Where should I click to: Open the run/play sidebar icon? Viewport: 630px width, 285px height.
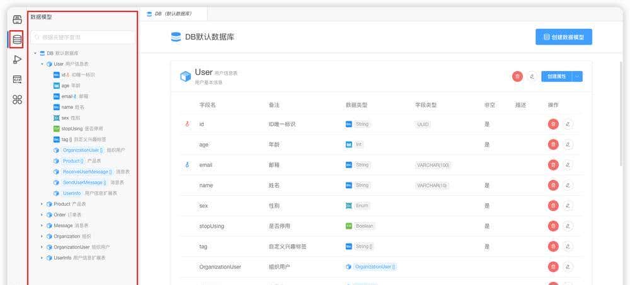tap(17, 59)
